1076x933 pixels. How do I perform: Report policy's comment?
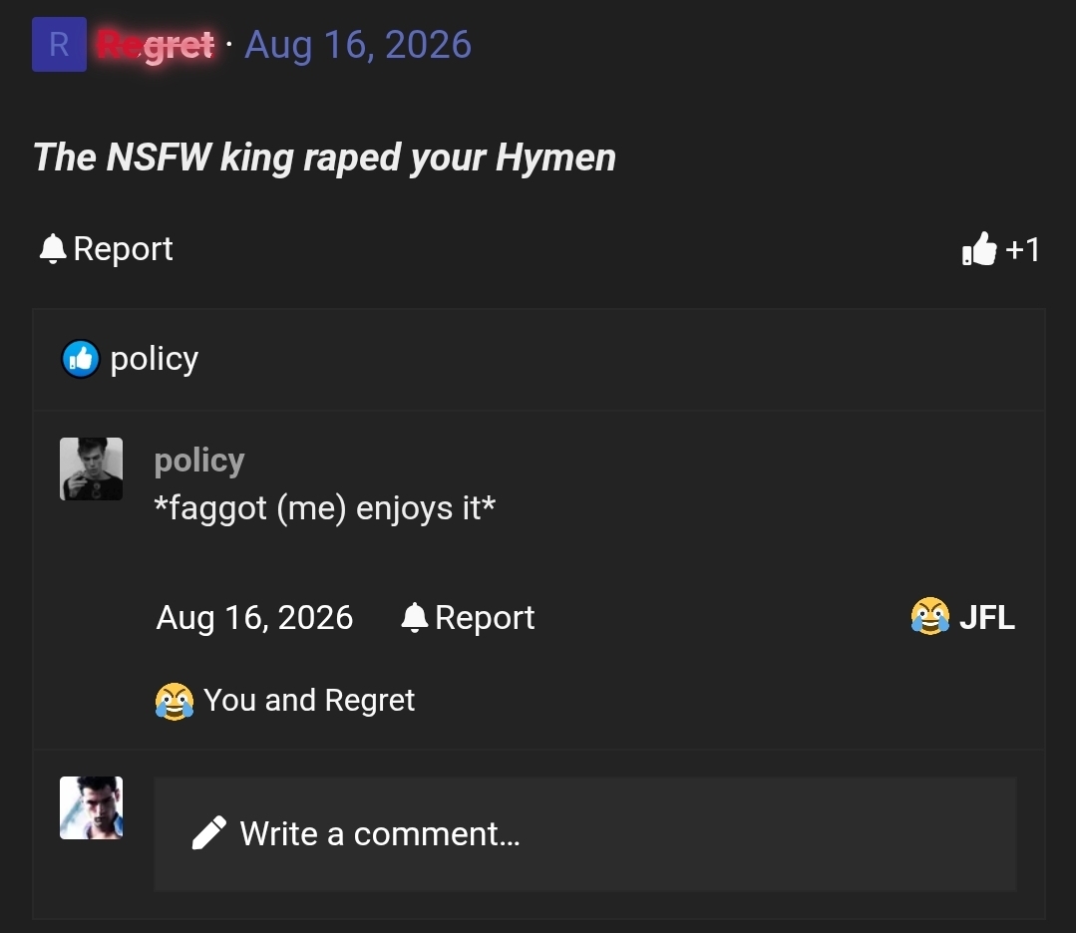coord(468,617)
